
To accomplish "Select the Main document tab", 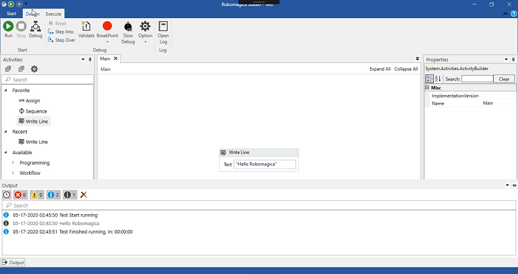I will (105, 59).
